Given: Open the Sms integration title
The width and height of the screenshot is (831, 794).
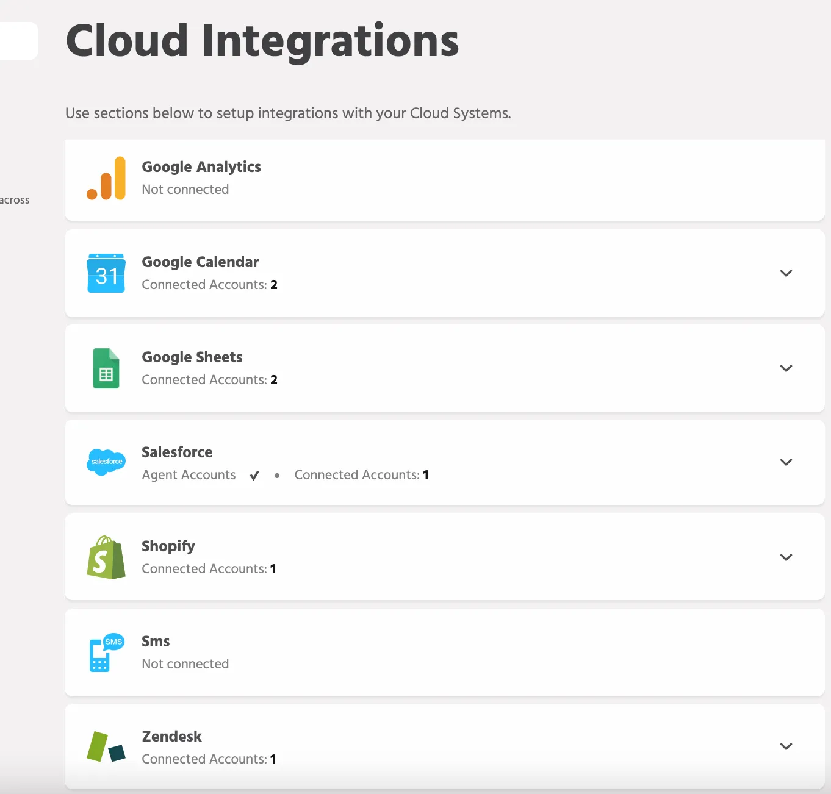Looking at the screenshot, I should click(x=156, y=642).
